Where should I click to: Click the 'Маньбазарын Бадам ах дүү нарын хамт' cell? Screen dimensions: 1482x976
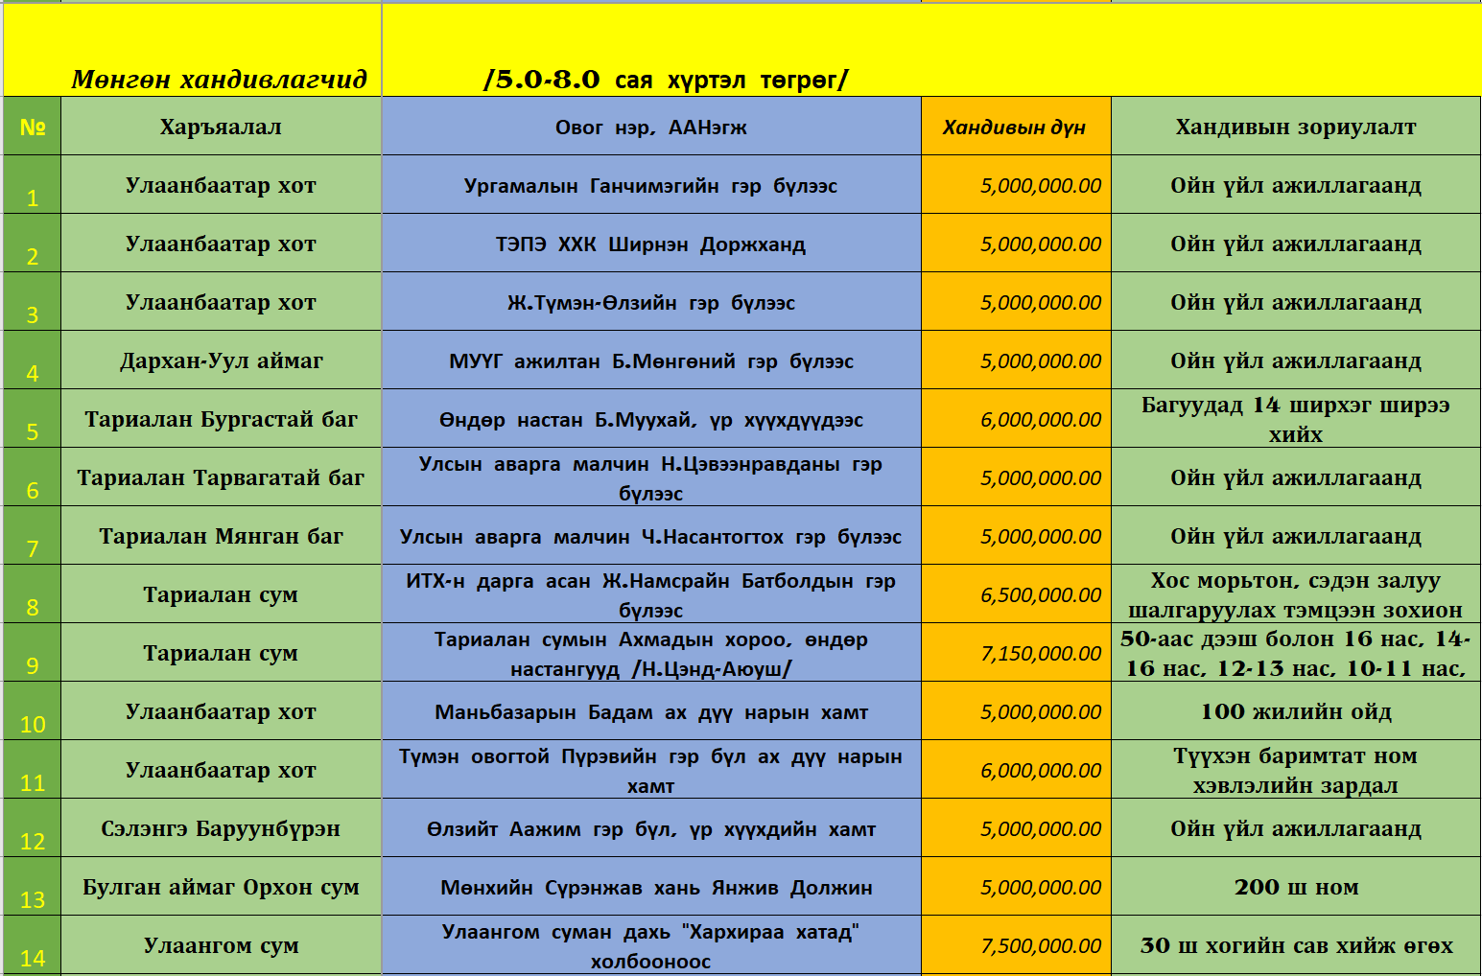click(x=650, y=711)
